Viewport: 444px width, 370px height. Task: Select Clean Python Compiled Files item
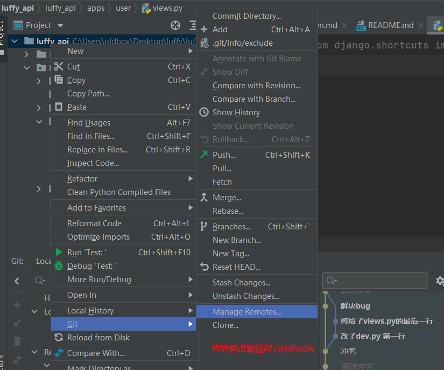(x=123, y=192)
